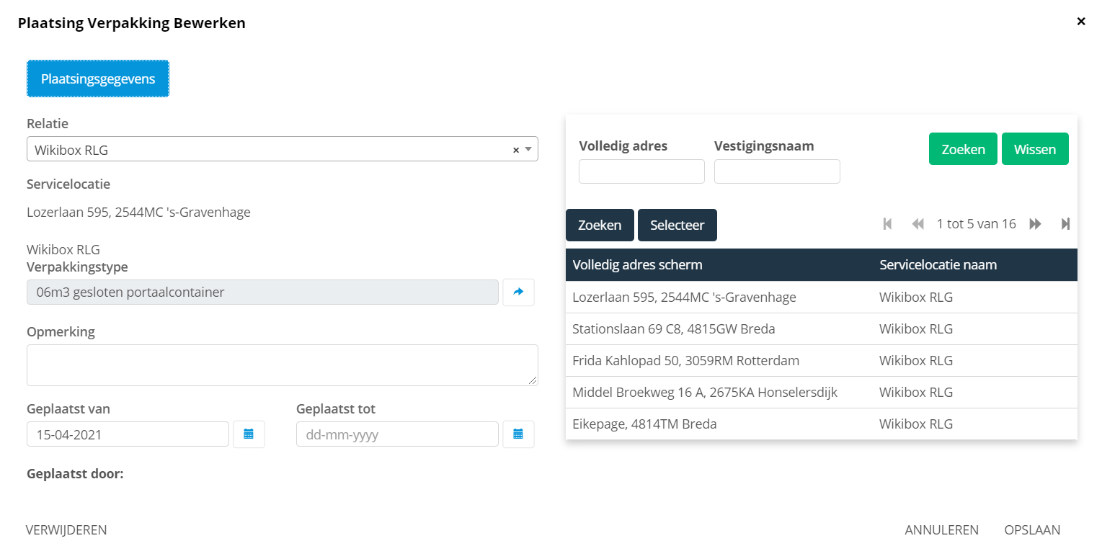Sort by Volledig adres scherm column header
The image size is (1102, 559).
(x=637, y=264)
